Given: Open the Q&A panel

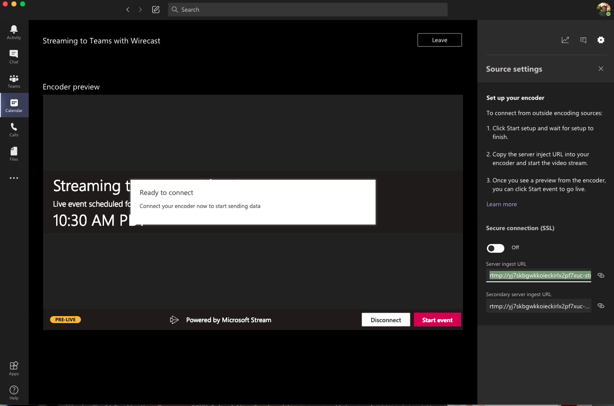Looking at the screenshot, I should click(x=583, y=40).
